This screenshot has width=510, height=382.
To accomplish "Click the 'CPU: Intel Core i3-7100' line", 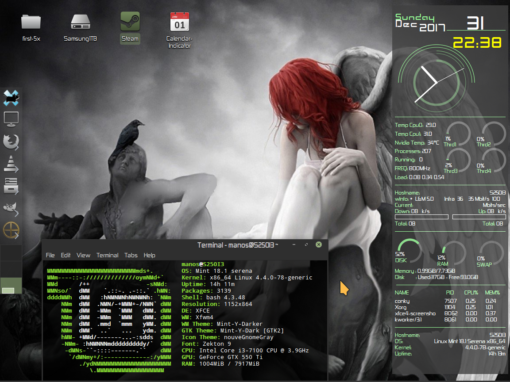I will coord(245,351).
